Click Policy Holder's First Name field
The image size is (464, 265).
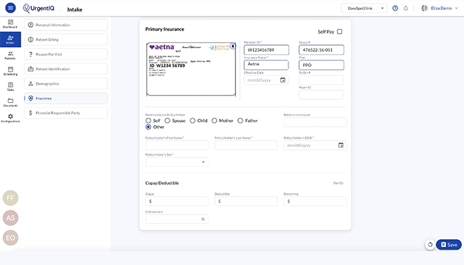pos(177,145)
